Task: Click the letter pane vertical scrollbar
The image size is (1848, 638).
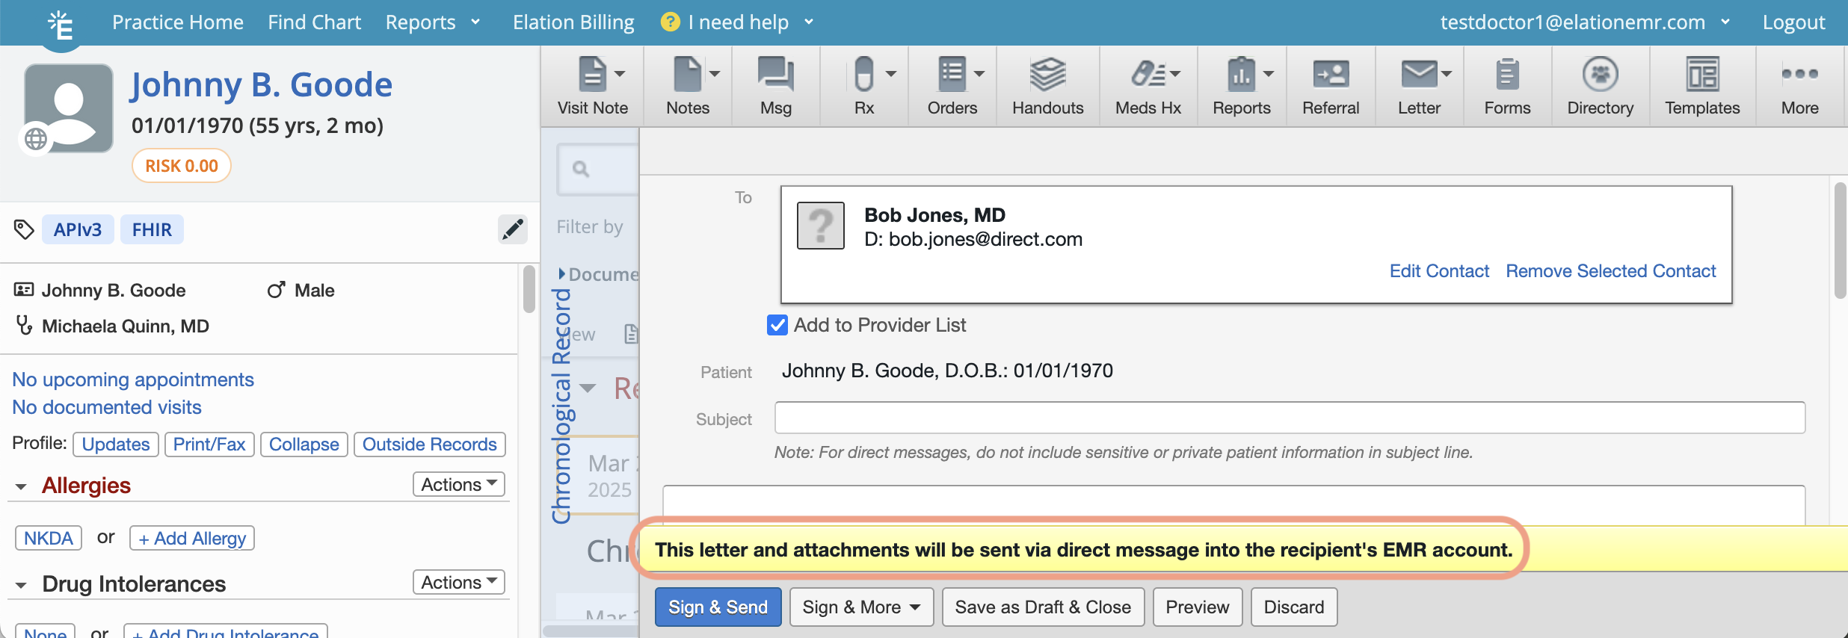Action: pos(1841,241)
